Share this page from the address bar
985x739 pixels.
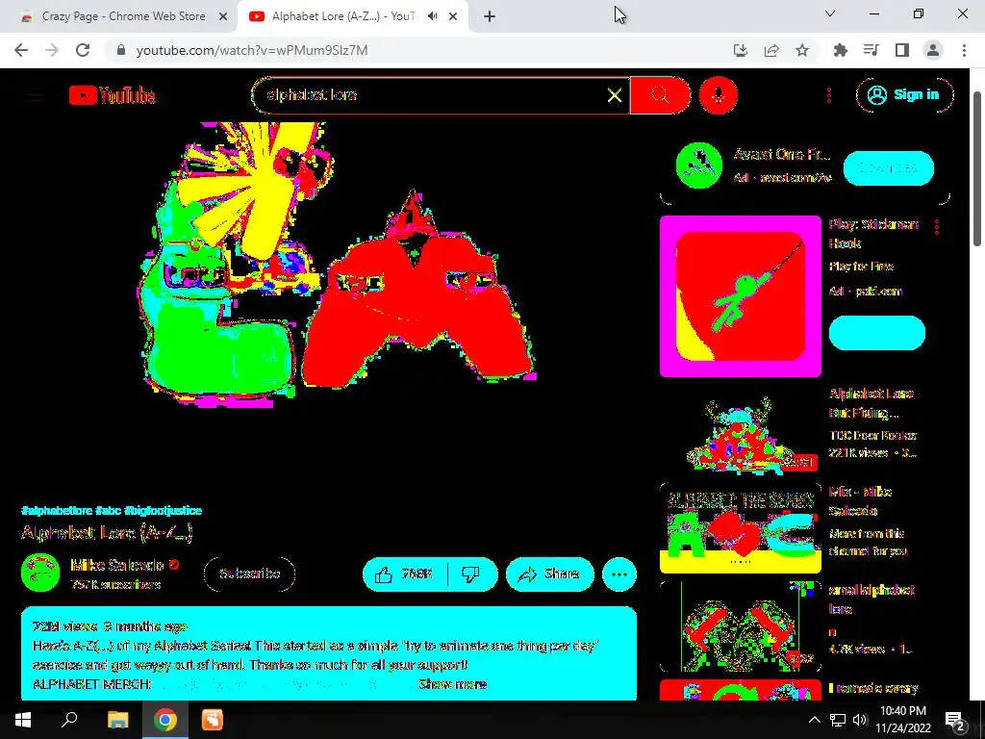(x=771, y=50)
